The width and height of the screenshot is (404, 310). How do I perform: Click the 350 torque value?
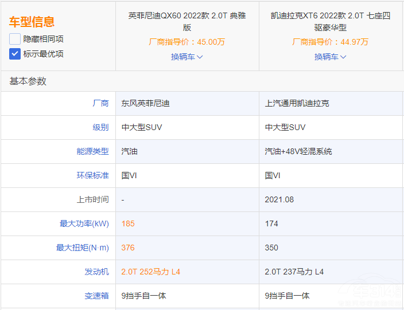click(271, 248)
